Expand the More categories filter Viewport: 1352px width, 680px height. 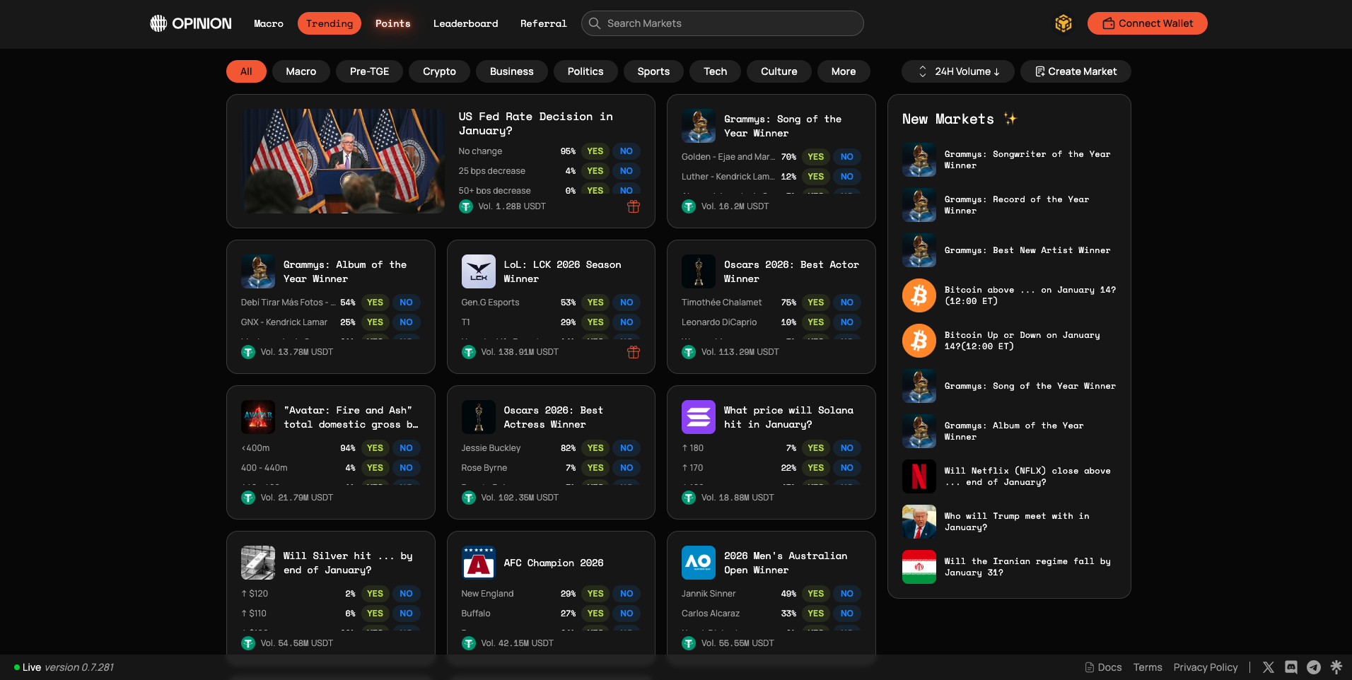844,71
